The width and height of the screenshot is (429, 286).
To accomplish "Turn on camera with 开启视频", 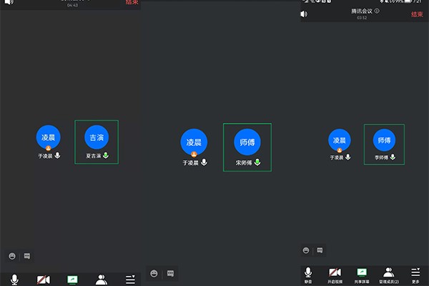I will pyautogui.click(x=335, y=275).
